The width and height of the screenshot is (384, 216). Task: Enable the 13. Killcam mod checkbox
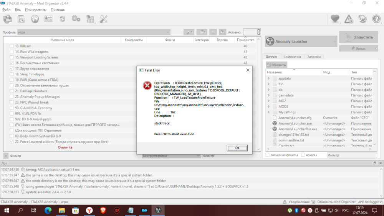click(12, 46)
